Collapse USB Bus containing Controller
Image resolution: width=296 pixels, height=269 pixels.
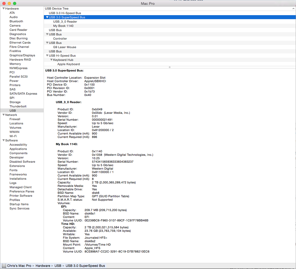pos(47,34)
